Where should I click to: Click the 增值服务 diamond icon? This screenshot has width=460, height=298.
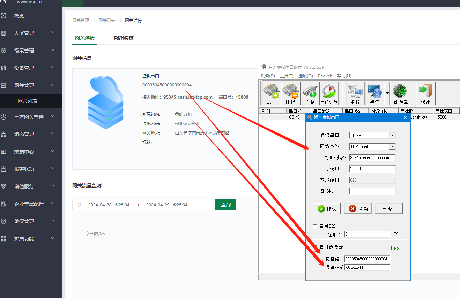pos(3,186)
